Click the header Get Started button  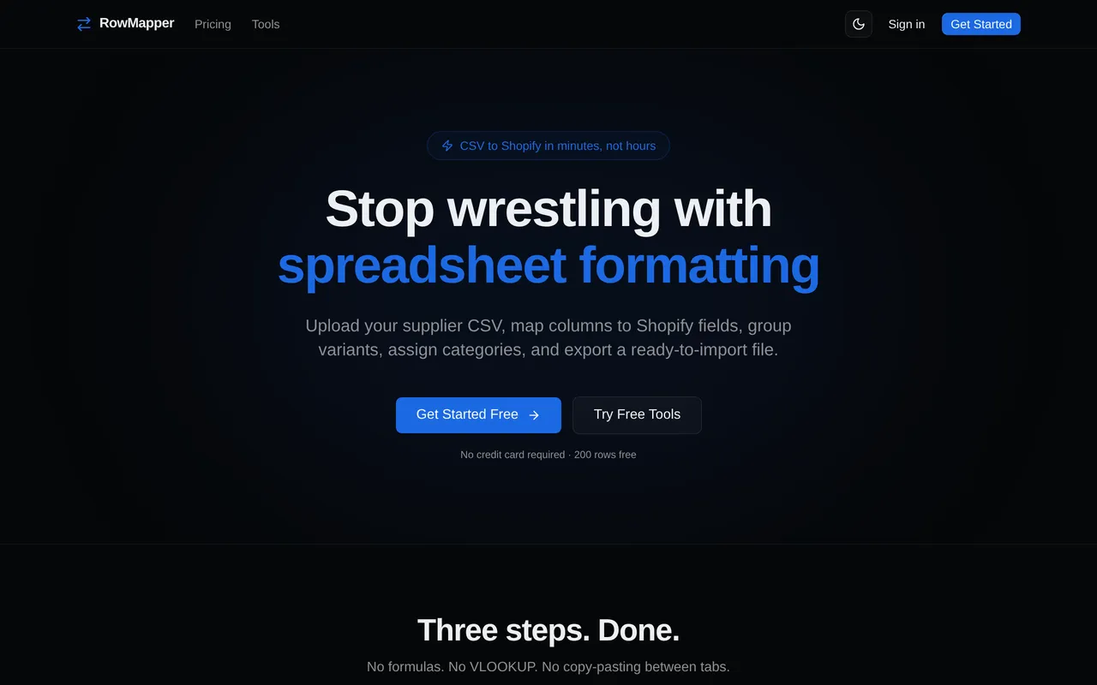(981, 24)
